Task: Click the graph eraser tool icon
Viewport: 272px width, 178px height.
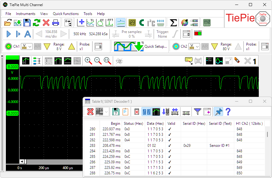Action: click(237, 61)
